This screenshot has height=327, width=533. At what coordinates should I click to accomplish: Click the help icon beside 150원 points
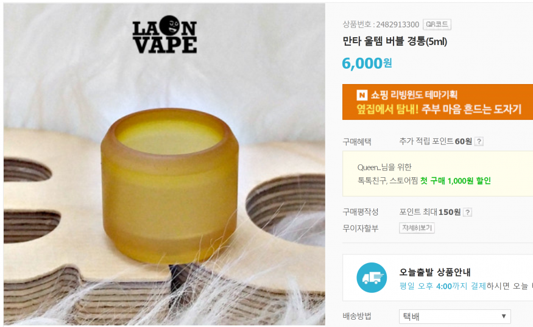468,212
